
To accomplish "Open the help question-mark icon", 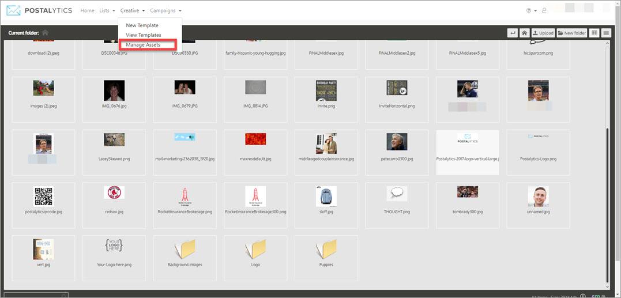I will click(529, 11).
